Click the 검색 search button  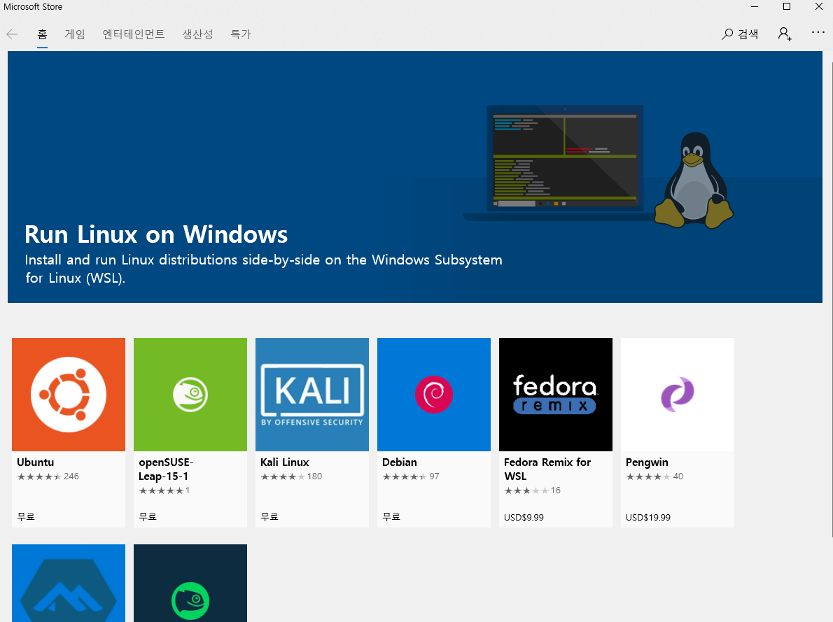coord(740,34)
